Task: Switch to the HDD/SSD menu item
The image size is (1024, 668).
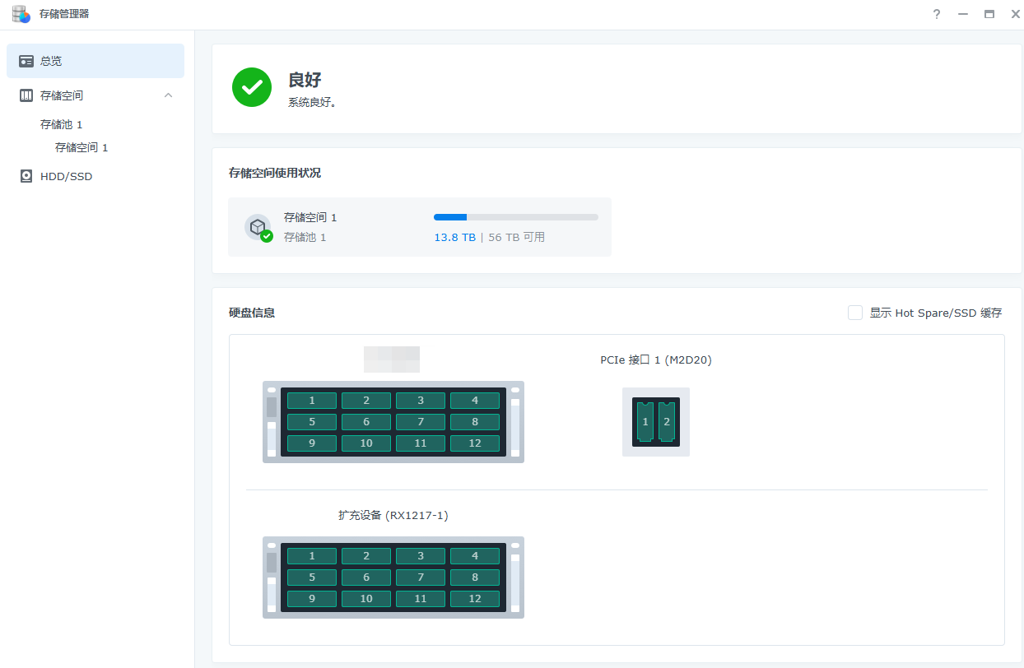Action: tap(66, 176)
